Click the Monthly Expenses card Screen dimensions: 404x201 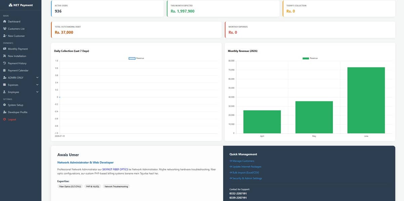coord(310,30)
